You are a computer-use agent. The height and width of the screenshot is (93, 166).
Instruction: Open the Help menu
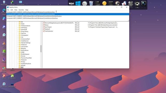[27, 10]
